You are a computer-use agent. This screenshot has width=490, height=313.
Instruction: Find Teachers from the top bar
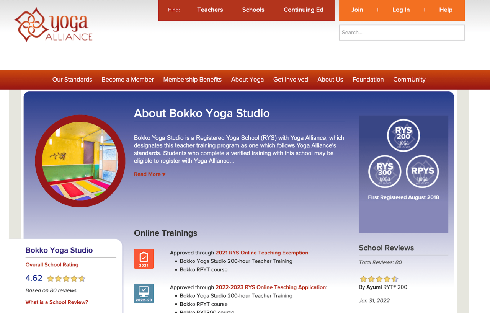click(210, 10)
